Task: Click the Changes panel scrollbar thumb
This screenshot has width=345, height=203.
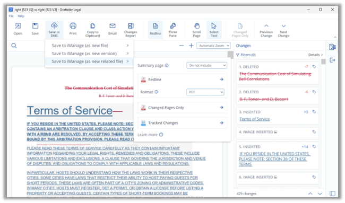Action: 323,61
